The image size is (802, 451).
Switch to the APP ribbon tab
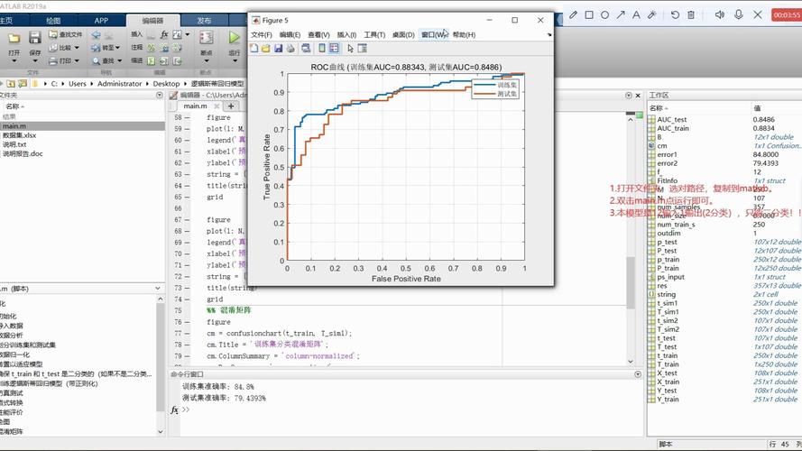[101, 20]
